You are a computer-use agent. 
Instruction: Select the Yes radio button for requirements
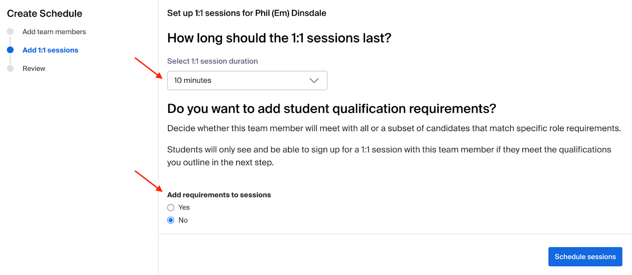tap(171, 208)
